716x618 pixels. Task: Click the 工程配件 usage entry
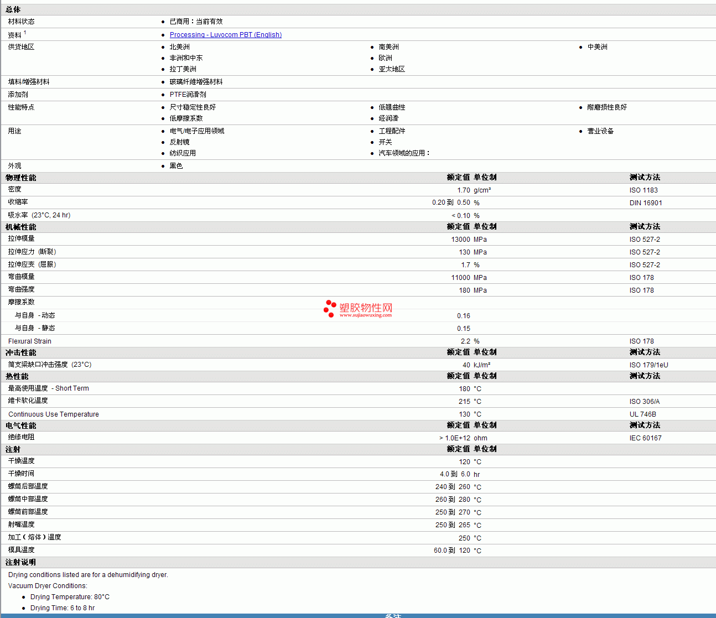pos(392,131)
